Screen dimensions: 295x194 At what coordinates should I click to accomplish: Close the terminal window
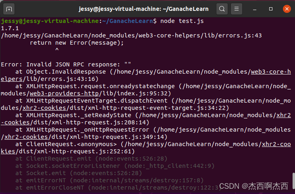coord(287,9)
